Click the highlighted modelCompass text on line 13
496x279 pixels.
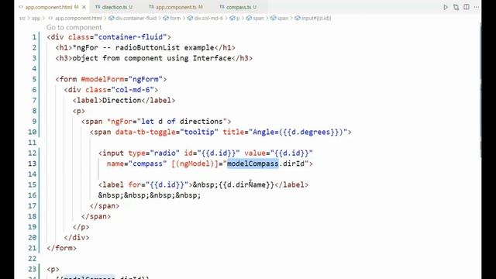(253, 164)
